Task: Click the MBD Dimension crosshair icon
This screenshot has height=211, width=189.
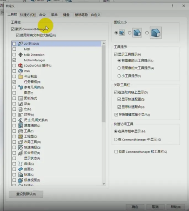Action: [x=20, y=55]
